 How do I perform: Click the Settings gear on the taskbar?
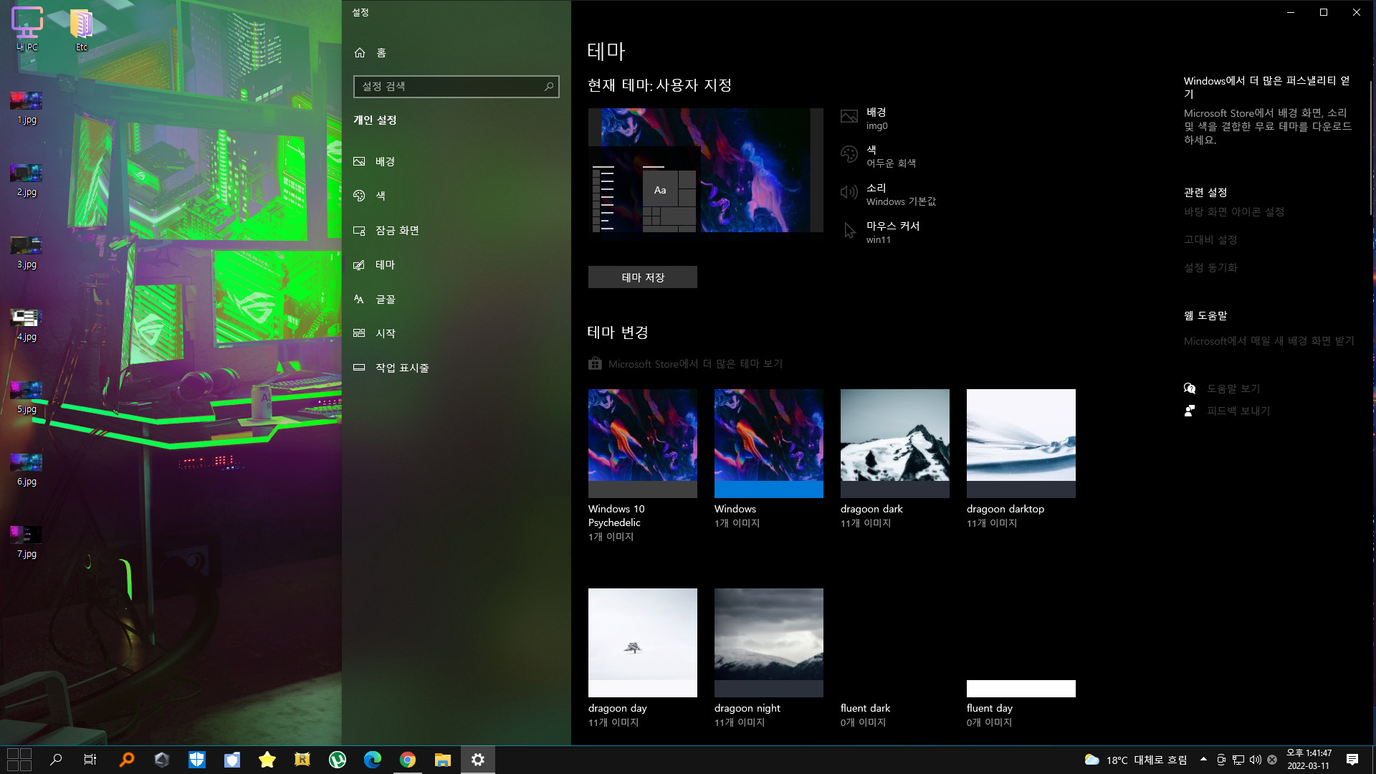click(478, 760)
